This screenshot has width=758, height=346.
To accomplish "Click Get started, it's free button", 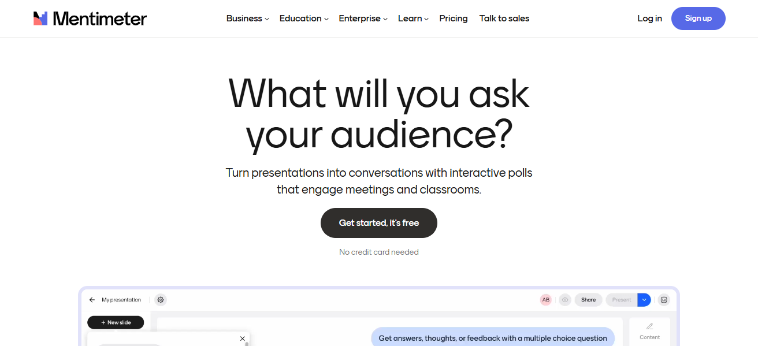I will [x=379, y=223].
